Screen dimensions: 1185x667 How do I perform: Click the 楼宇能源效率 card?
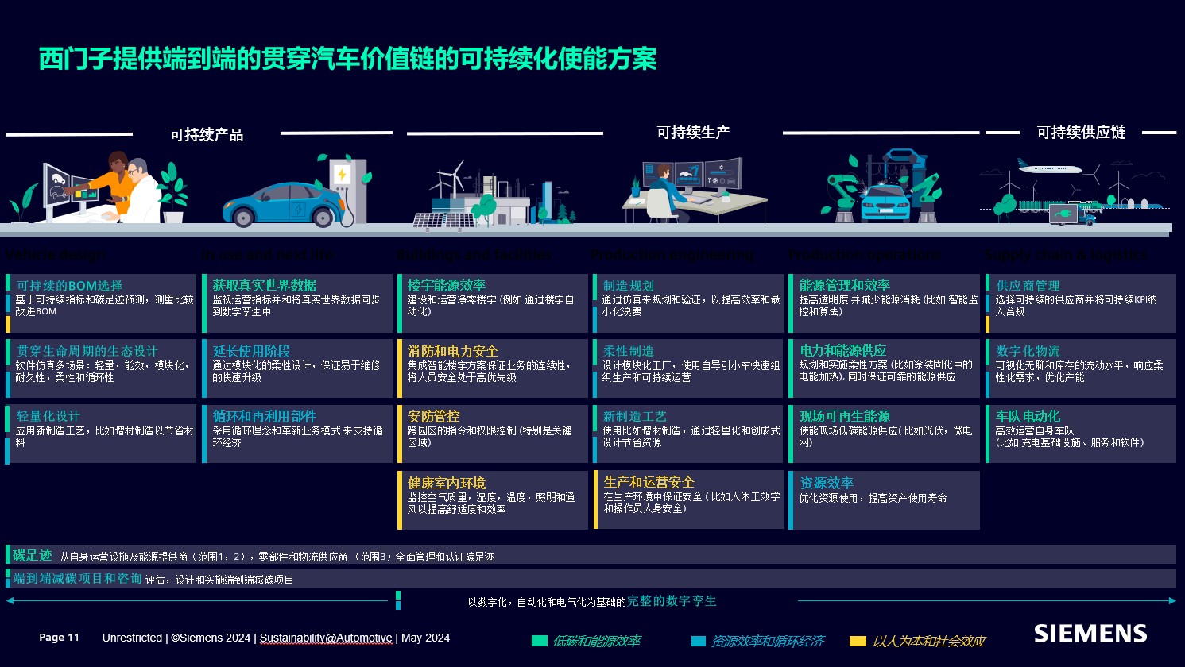click(x=493, y=303)
